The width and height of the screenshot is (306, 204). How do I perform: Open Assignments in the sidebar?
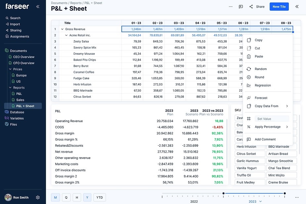[17, 36]
